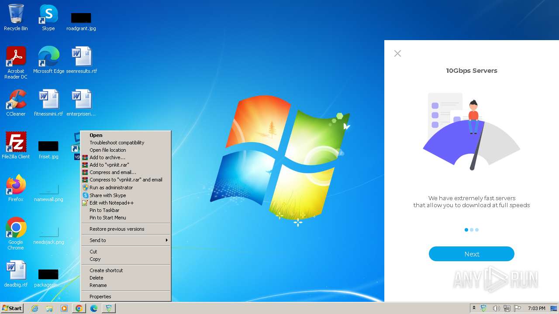The width and height of the screenshot is (559, 314).
Task: Jump to the second onboarding page dot
Action: [x=472, y=230]
